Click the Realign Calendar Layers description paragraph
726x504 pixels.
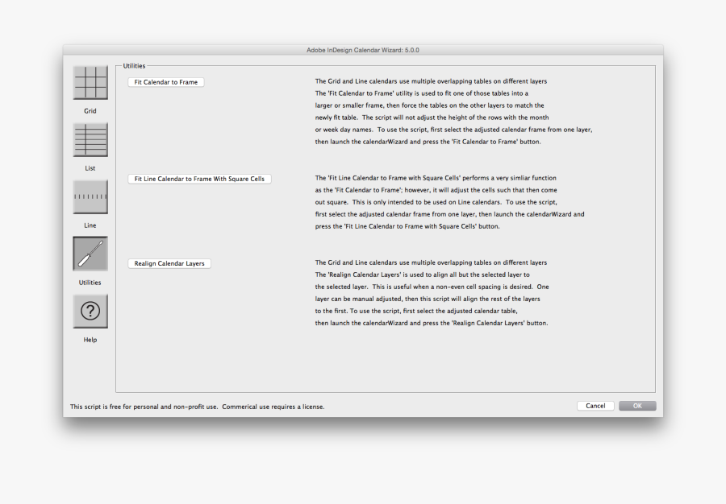tap(432, 292)
